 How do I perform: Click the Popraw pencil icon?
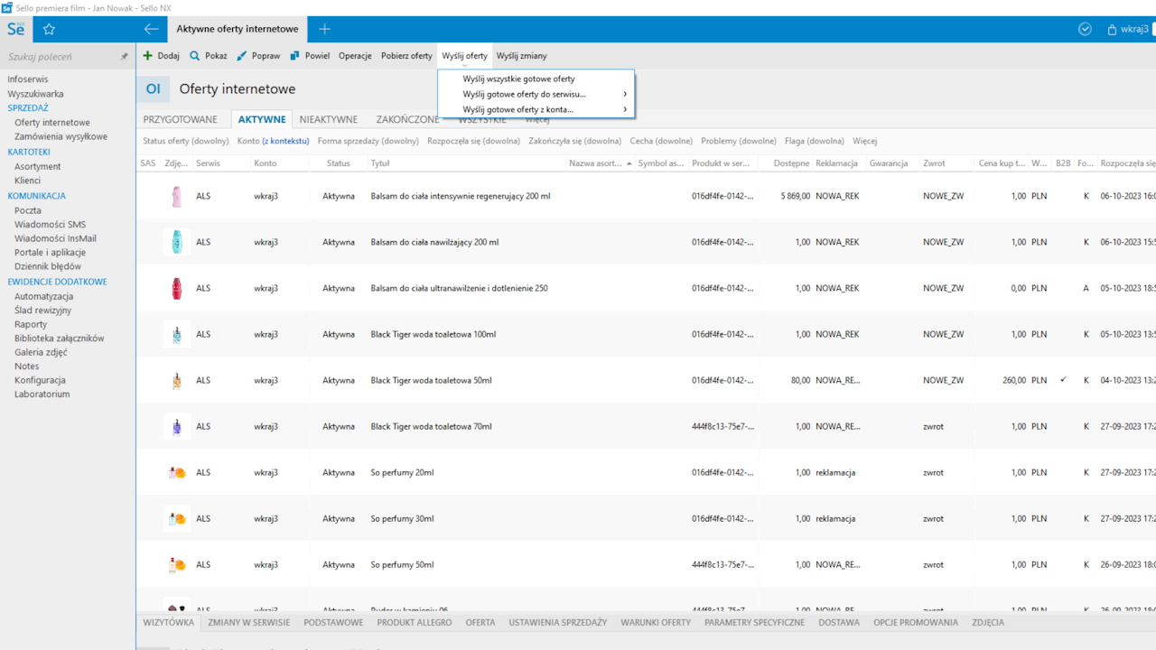[x=242, y=56]
